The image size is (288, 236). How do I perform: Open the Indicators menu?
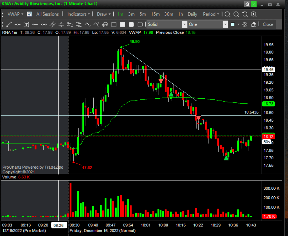tap(78, 14)
